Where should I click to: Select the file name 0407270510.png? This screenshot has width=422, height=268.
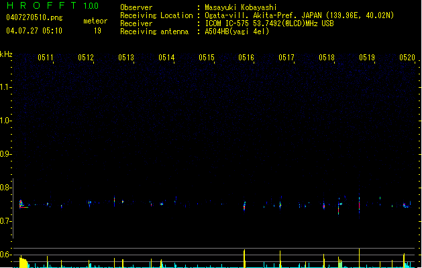pyautogui.click(x=34, y=17)
